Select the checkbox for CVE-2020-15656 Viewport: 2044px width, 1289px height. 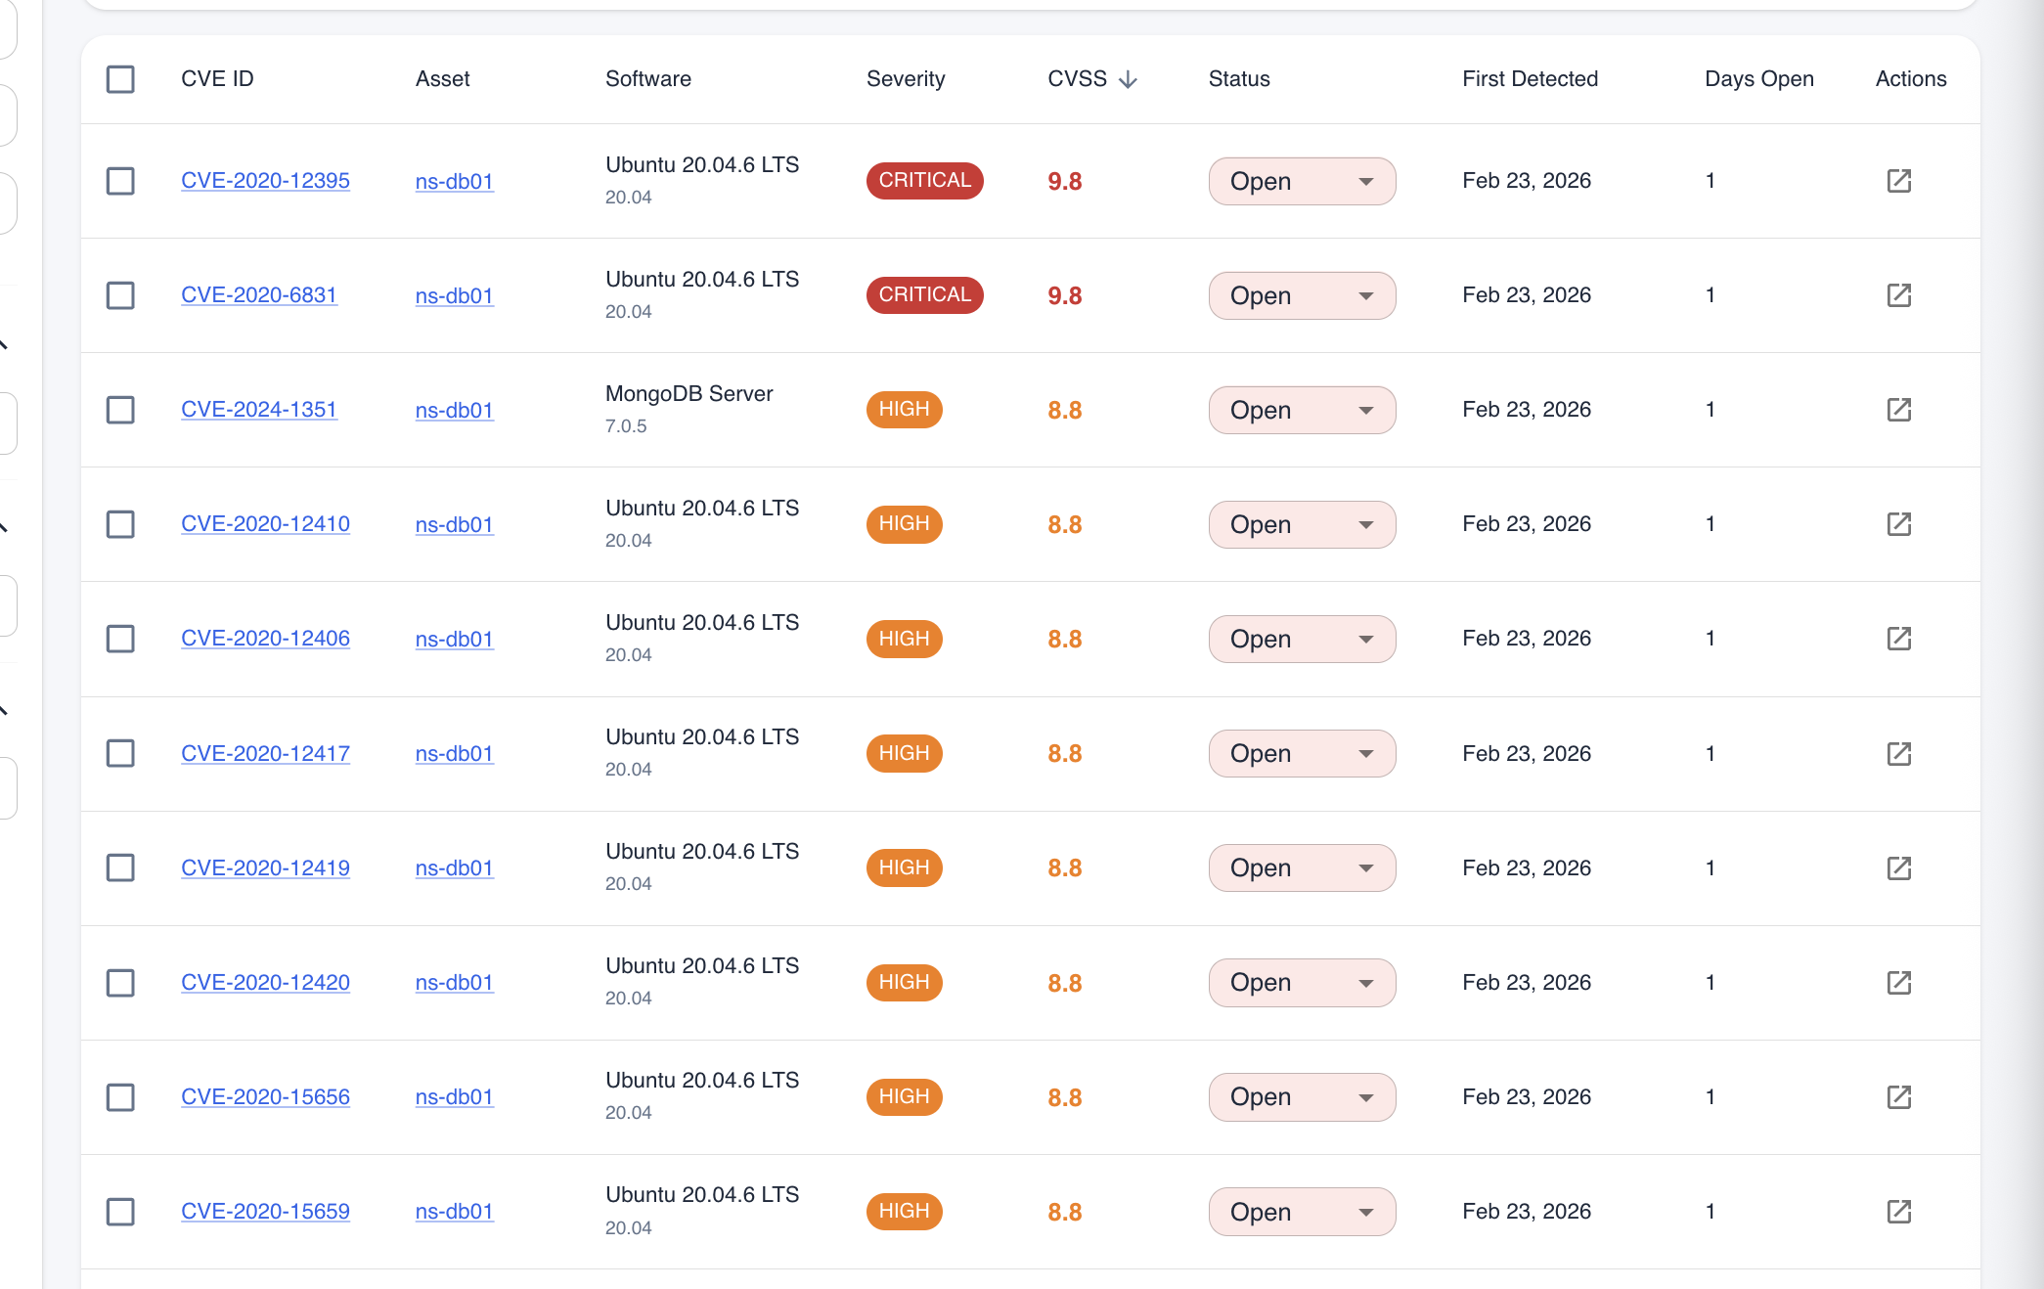click(119, 1097)
